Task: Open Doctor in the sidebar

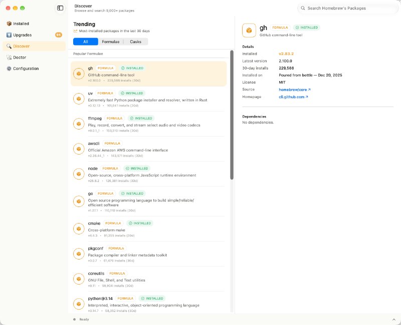Action: [34, 57]
